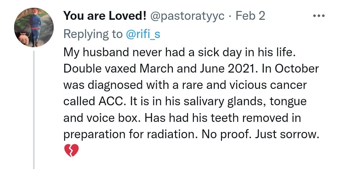Screen dimensions: 340x169
Task: Open the @rifi_s profile mention
Action: (x=143, y=35)
